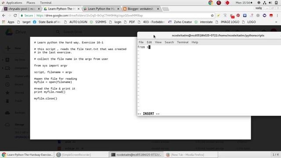Open the Applications menu in top panel
Image resolution: width=281 pixels, height=158 pixels.
tap(12, 3)
